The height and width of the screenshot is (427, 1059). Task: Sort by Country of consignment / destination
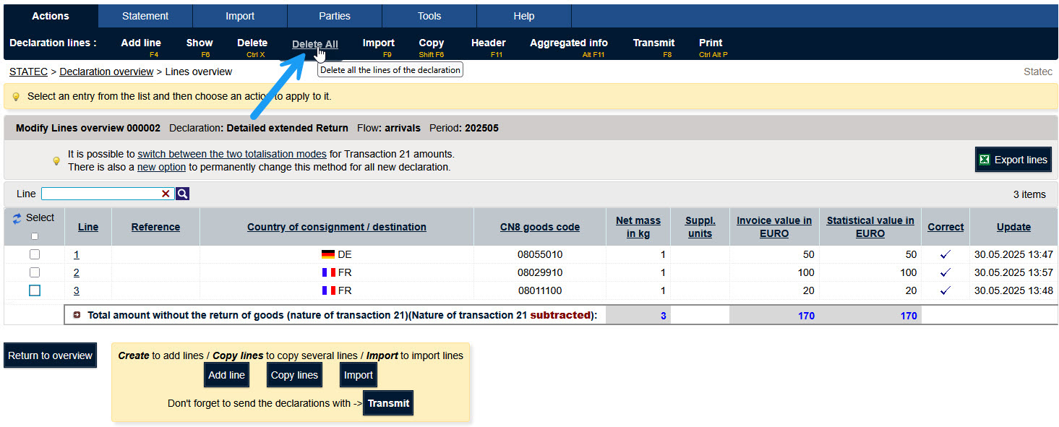336,227
